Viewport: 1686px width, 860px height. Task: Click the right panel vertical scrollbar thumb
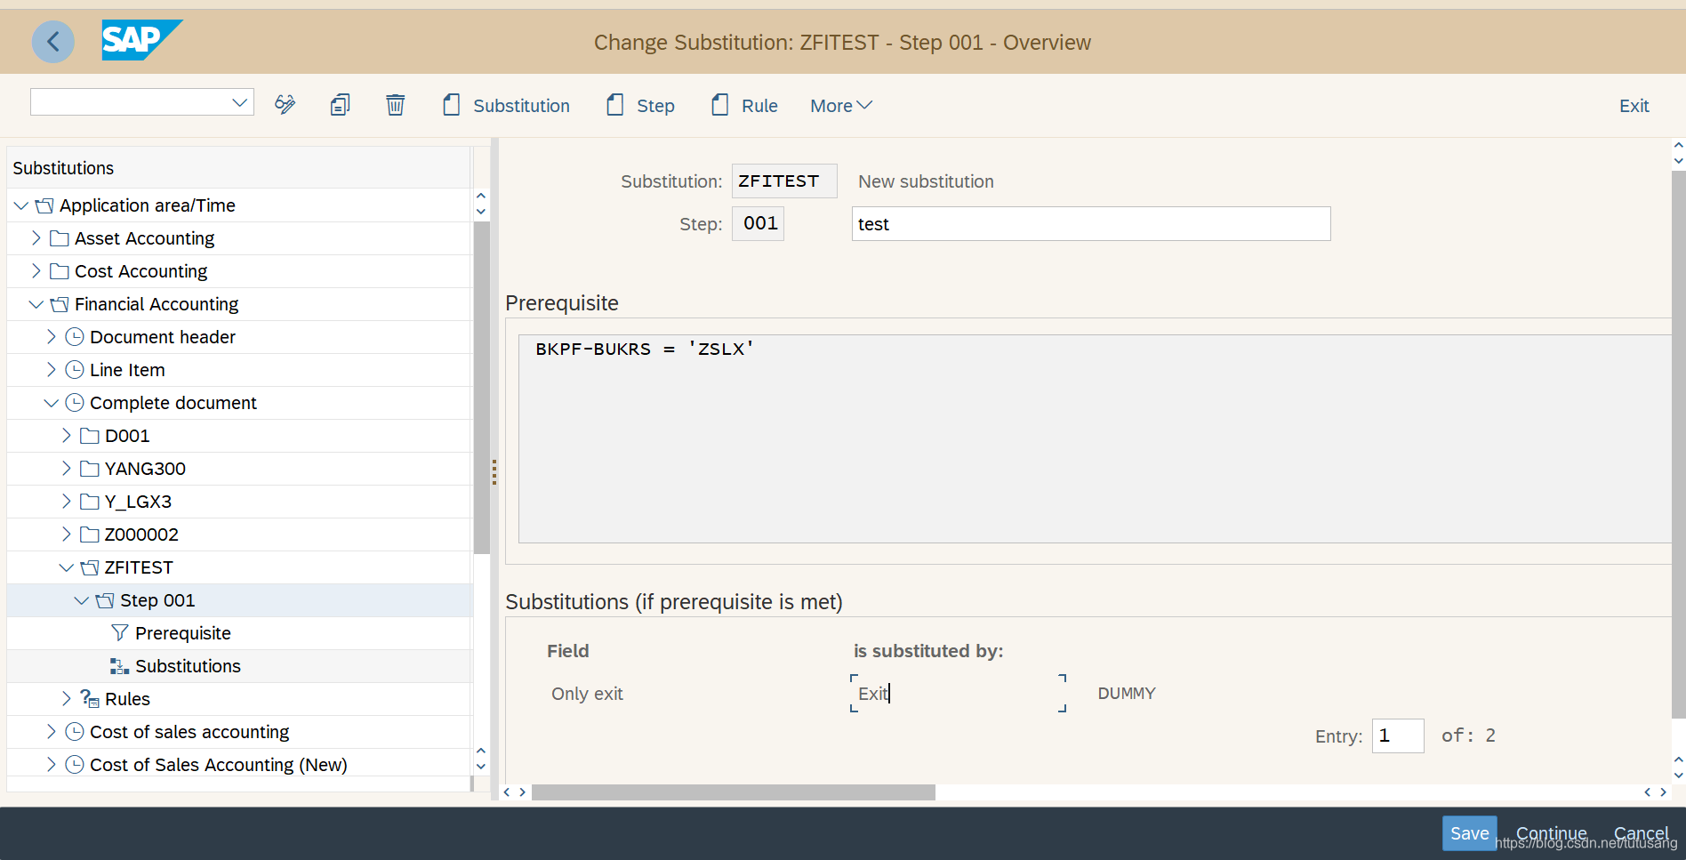click(1679, 445)
